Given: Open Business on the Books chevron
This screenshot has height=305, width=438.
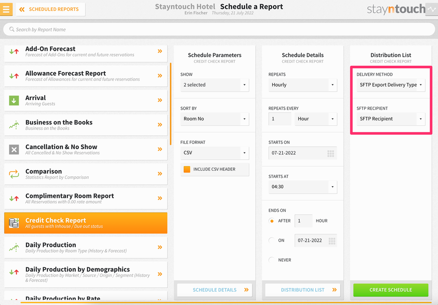Looking at the screenshot, I should (x=160, y=125).
